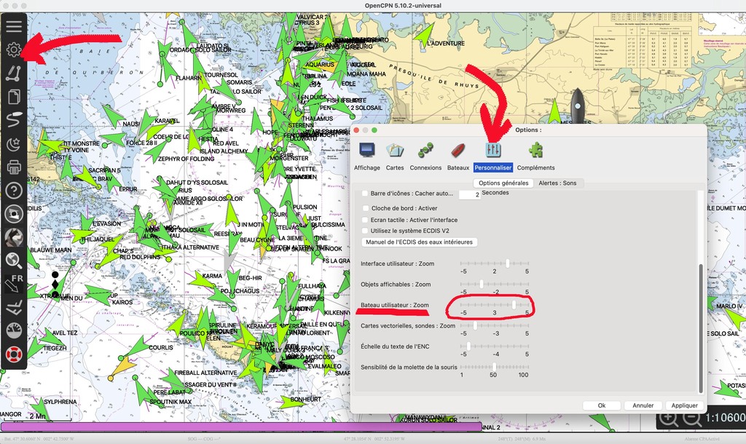Select the Personnaliser sliders icon
The image size is (746, 444).
pyautogui.click(x=493, y=151)
